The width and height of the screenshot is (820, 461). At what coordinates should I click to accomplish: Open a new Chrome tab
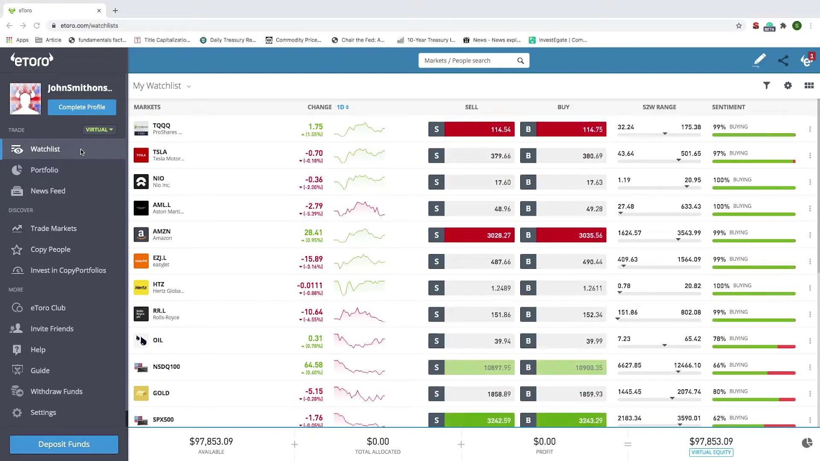tap(115, 10)
